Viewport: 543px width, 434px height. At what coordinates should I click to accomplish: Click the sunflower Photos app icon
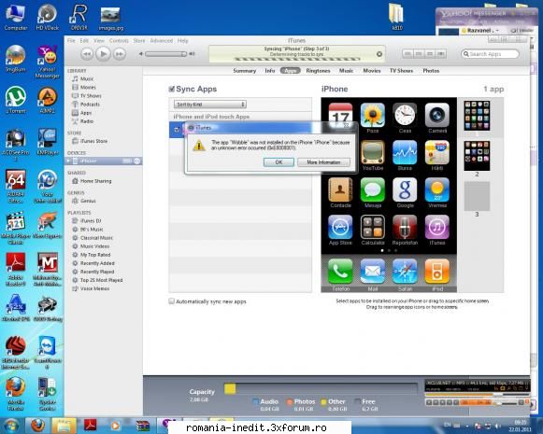373,115
